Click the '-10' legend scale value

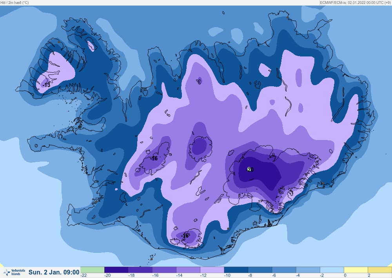227,276
